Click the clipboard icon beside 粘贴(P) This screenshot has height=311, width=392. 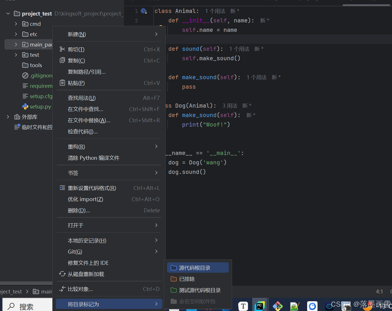tap(62, 83)
